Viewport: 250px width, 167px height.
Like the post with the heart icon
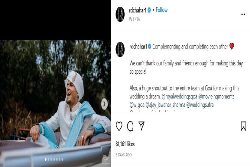point(119,126)
